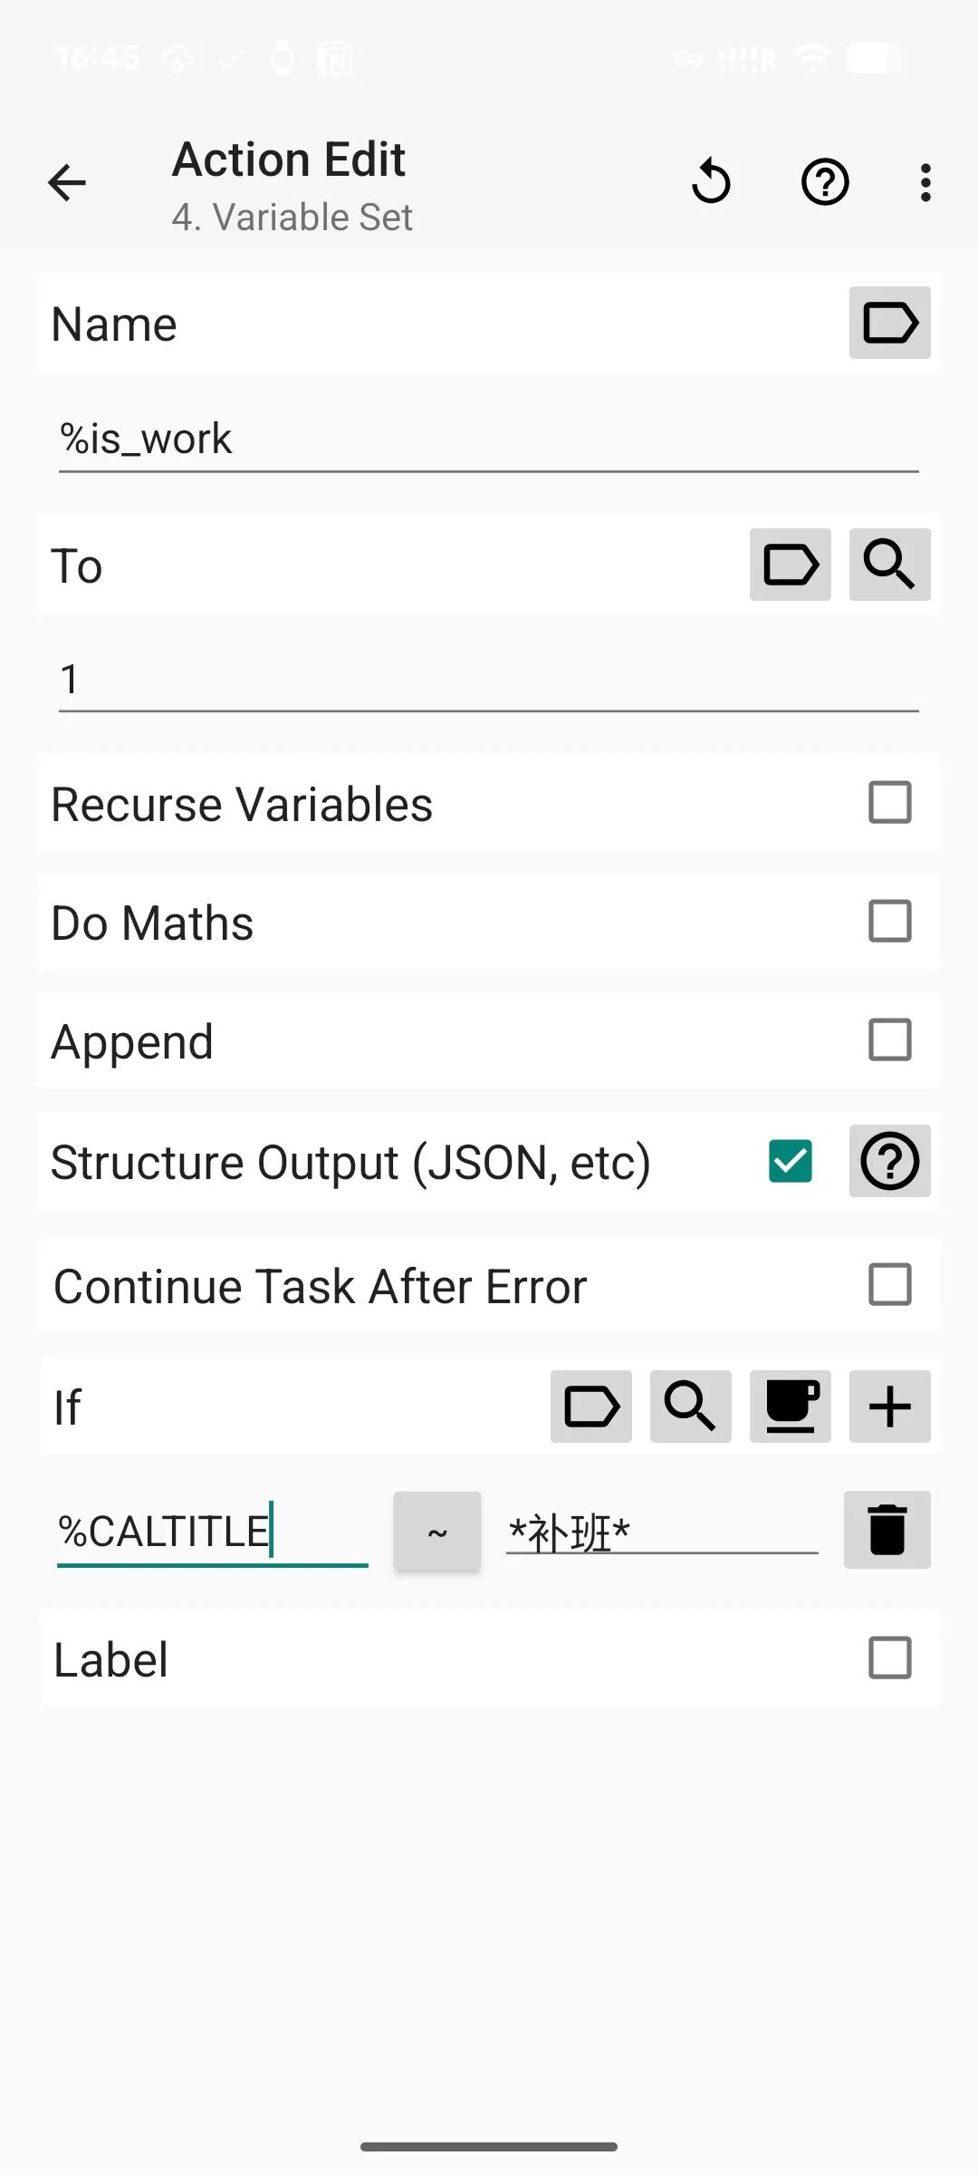
Task: Edit the *补班* condition value field
Action: click(x=662, y=1532)
